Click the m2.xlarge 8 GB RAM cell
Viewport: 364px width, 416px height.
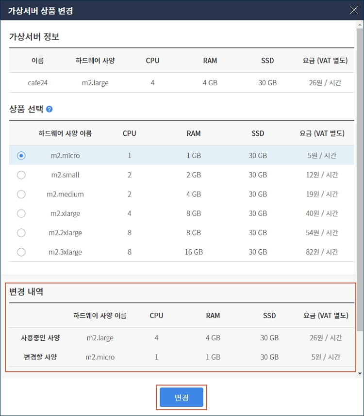tap(194, 213)
